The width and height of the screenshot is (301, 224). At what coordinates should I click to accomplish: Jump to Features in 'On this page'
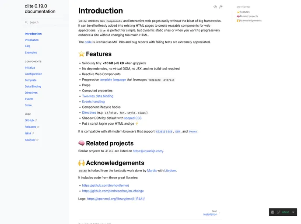tap(243, 12)
